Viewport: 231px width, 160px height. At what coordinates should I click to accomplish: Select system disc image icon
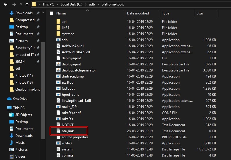pyautogui.click(x=59, y=149)
